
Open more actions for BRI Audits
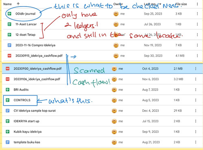(x=196, y=89)
